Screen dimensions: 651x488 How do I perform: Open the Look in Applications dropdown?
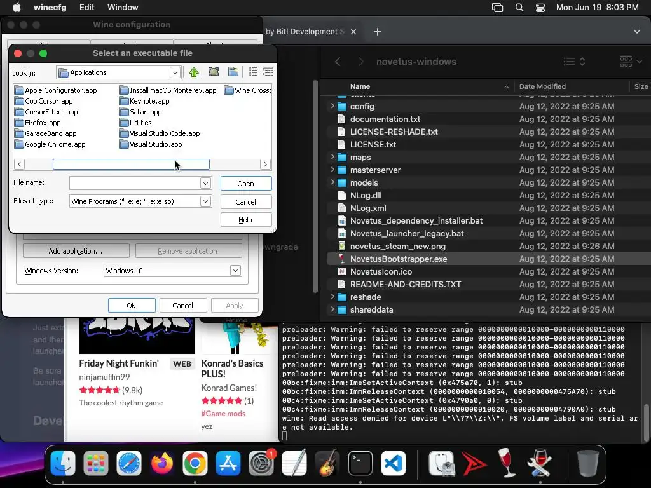tap(175, 72)
